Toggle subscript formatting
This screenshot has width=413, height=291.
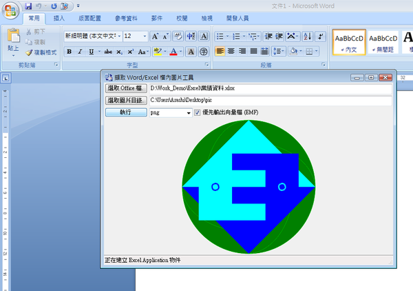click(x=119, y=52)
